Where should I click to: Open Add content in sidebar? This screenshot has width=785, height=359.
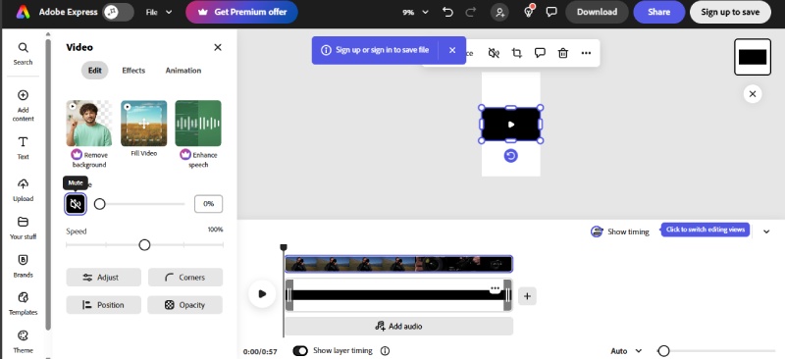pos(23,106)
